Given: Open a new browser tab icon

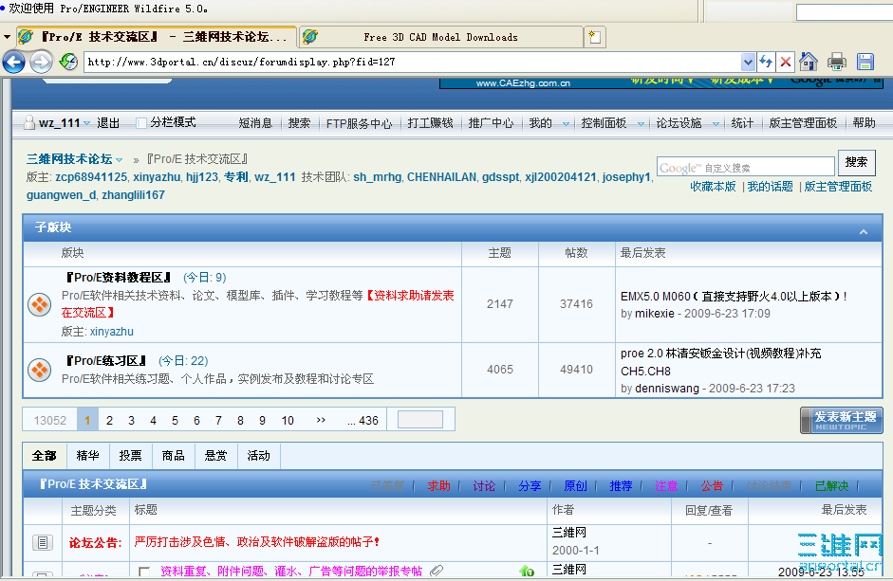Looking at the screenshot, I should tap(595, 37).
